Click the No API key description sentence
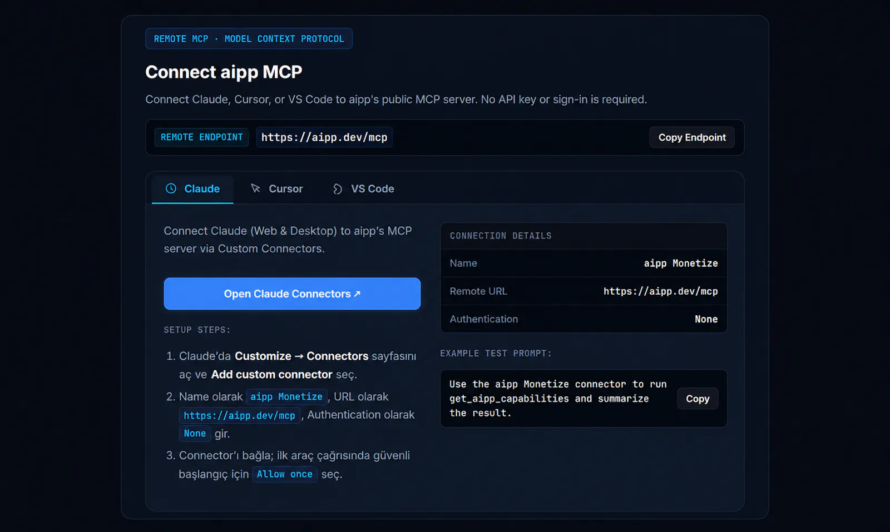The height and width of the screenshot is (532, 890). pos(563,100)
